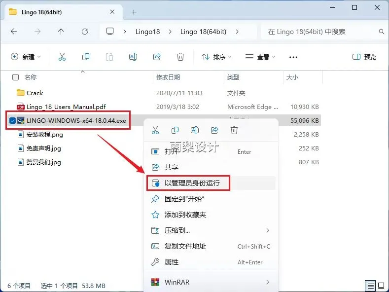This screenshot has width=389, height=292.
Task: Click the 10,930 KB size cell
Action: (x=304, y=107)
